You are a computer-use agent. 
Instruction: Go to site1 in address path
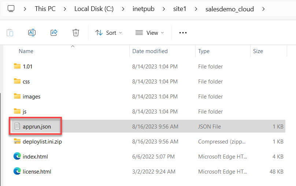click(x=180, y=9)
